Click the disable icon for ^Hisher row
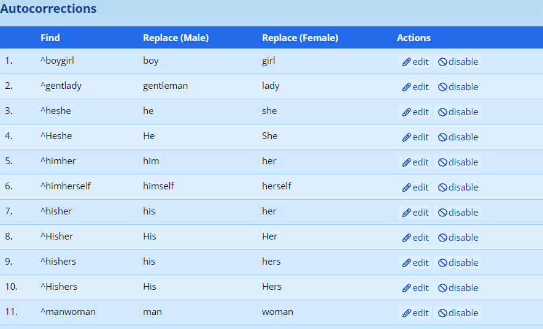The image size is (543, 329). point(442,238)
